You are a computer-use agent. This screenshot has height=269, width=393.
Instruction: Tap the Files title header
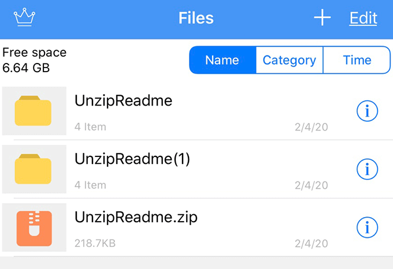click(196, 18)
